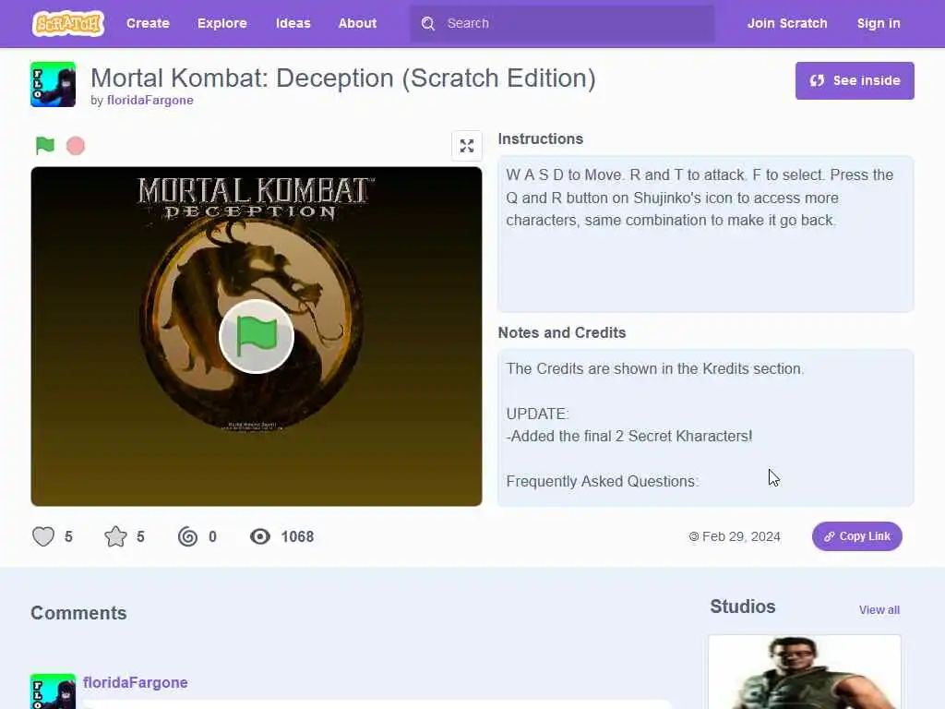Screen dimensions: 945x709
Task: Love the project with heart icon
Action: coord(43,536)
